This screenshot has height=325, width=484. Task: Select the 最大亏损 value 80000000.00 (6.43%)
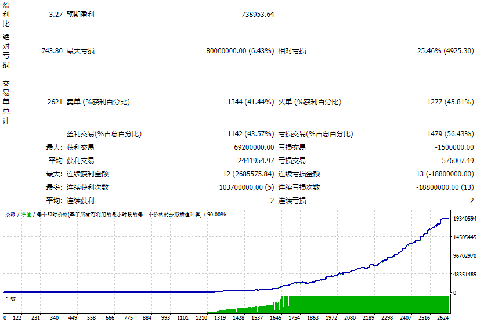(x=240, y=51)
